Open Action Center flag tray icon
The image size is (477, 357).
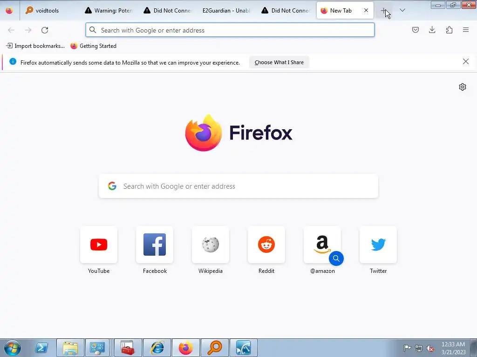coord(407,348)
